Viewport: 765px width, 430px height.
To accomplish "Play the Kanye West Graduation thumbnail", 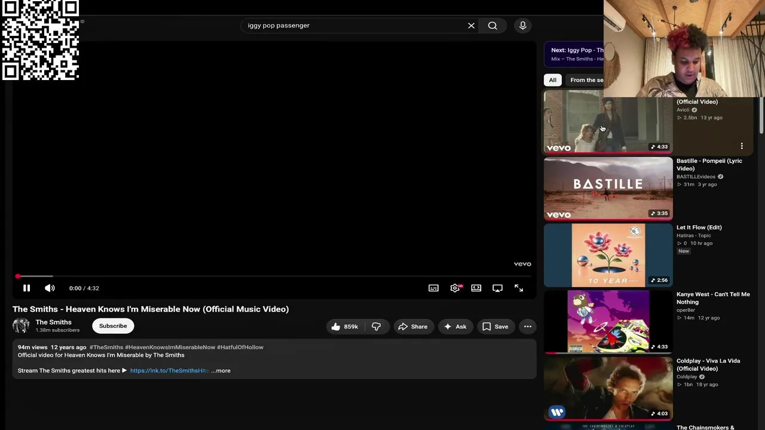I will (x=608, y=322).
